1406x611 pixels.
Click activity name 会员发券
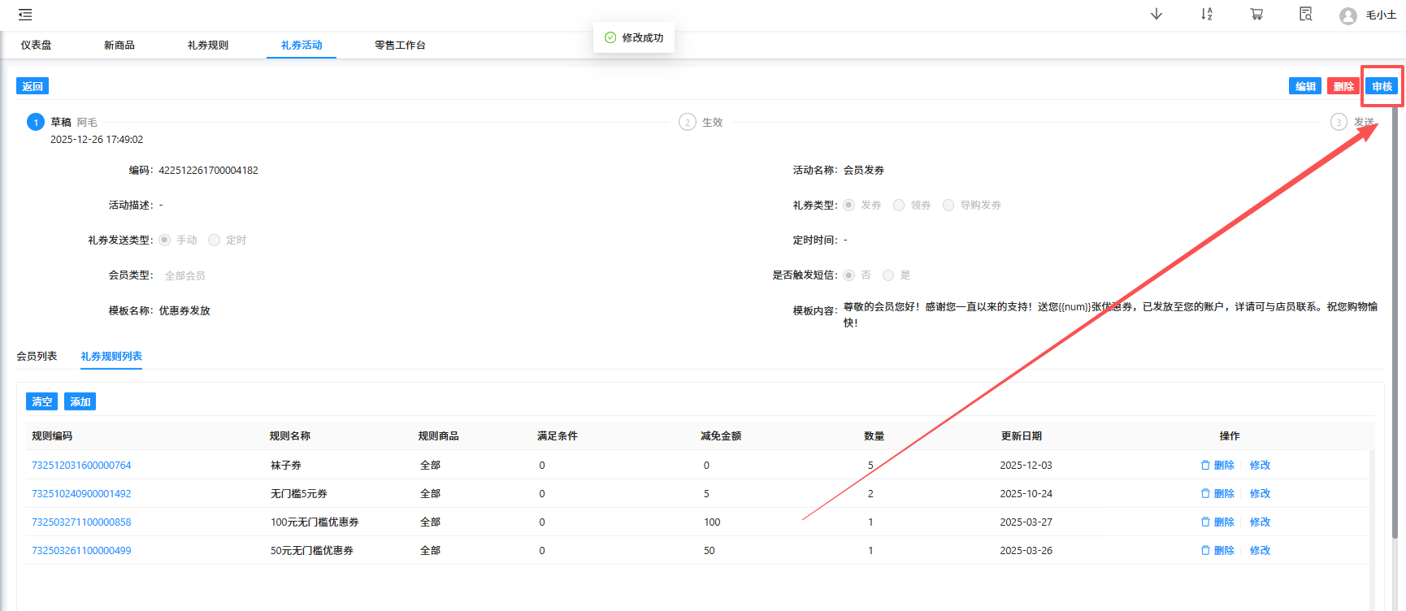pos(864,171)
